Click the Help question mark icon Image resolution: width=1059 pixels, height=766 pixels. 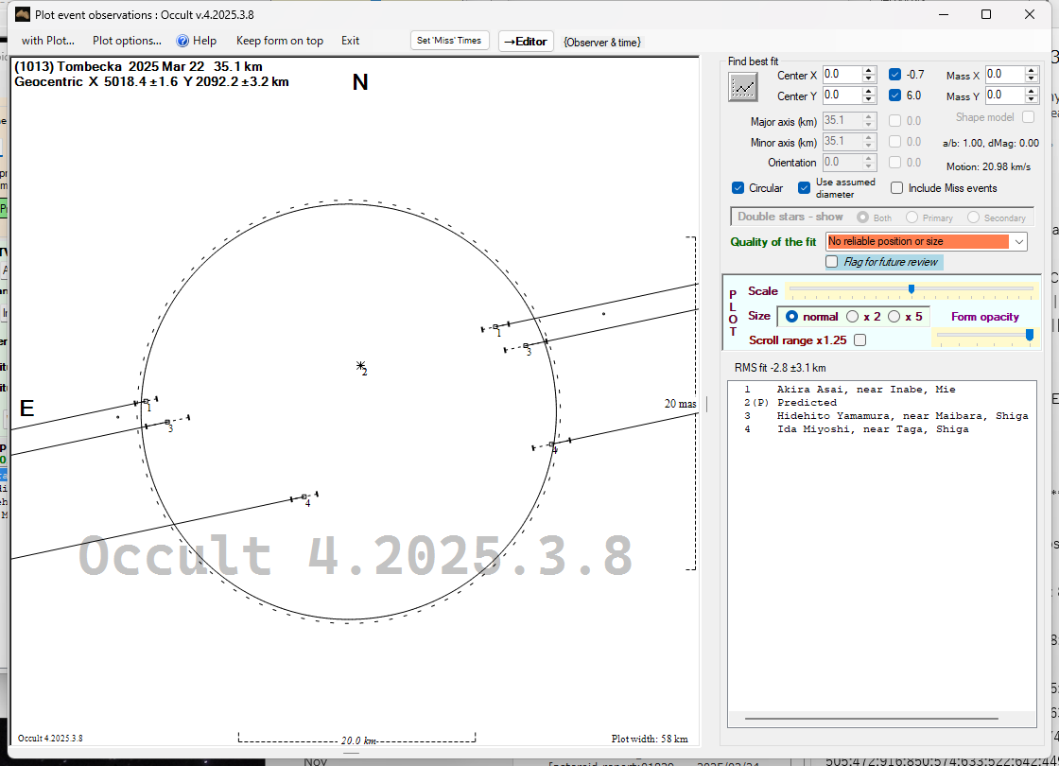point(182,41)
